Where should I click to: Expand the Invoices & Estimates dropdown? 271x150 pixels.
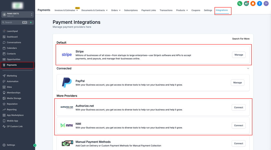66,10
